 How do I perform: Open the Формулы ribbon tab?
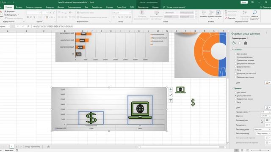click(50, 7)
